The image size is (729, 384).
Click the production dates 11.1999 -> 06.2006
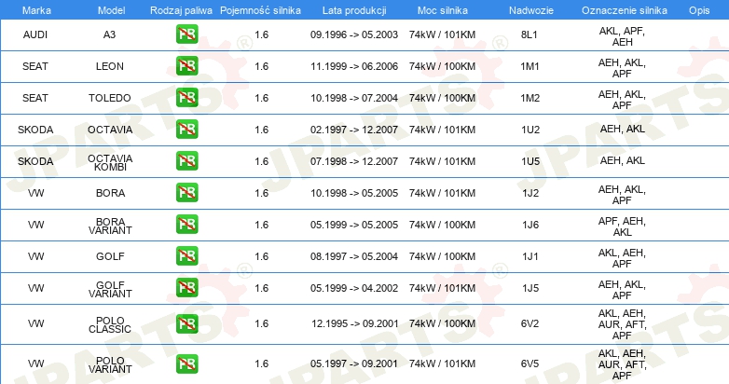click(354, 66)
